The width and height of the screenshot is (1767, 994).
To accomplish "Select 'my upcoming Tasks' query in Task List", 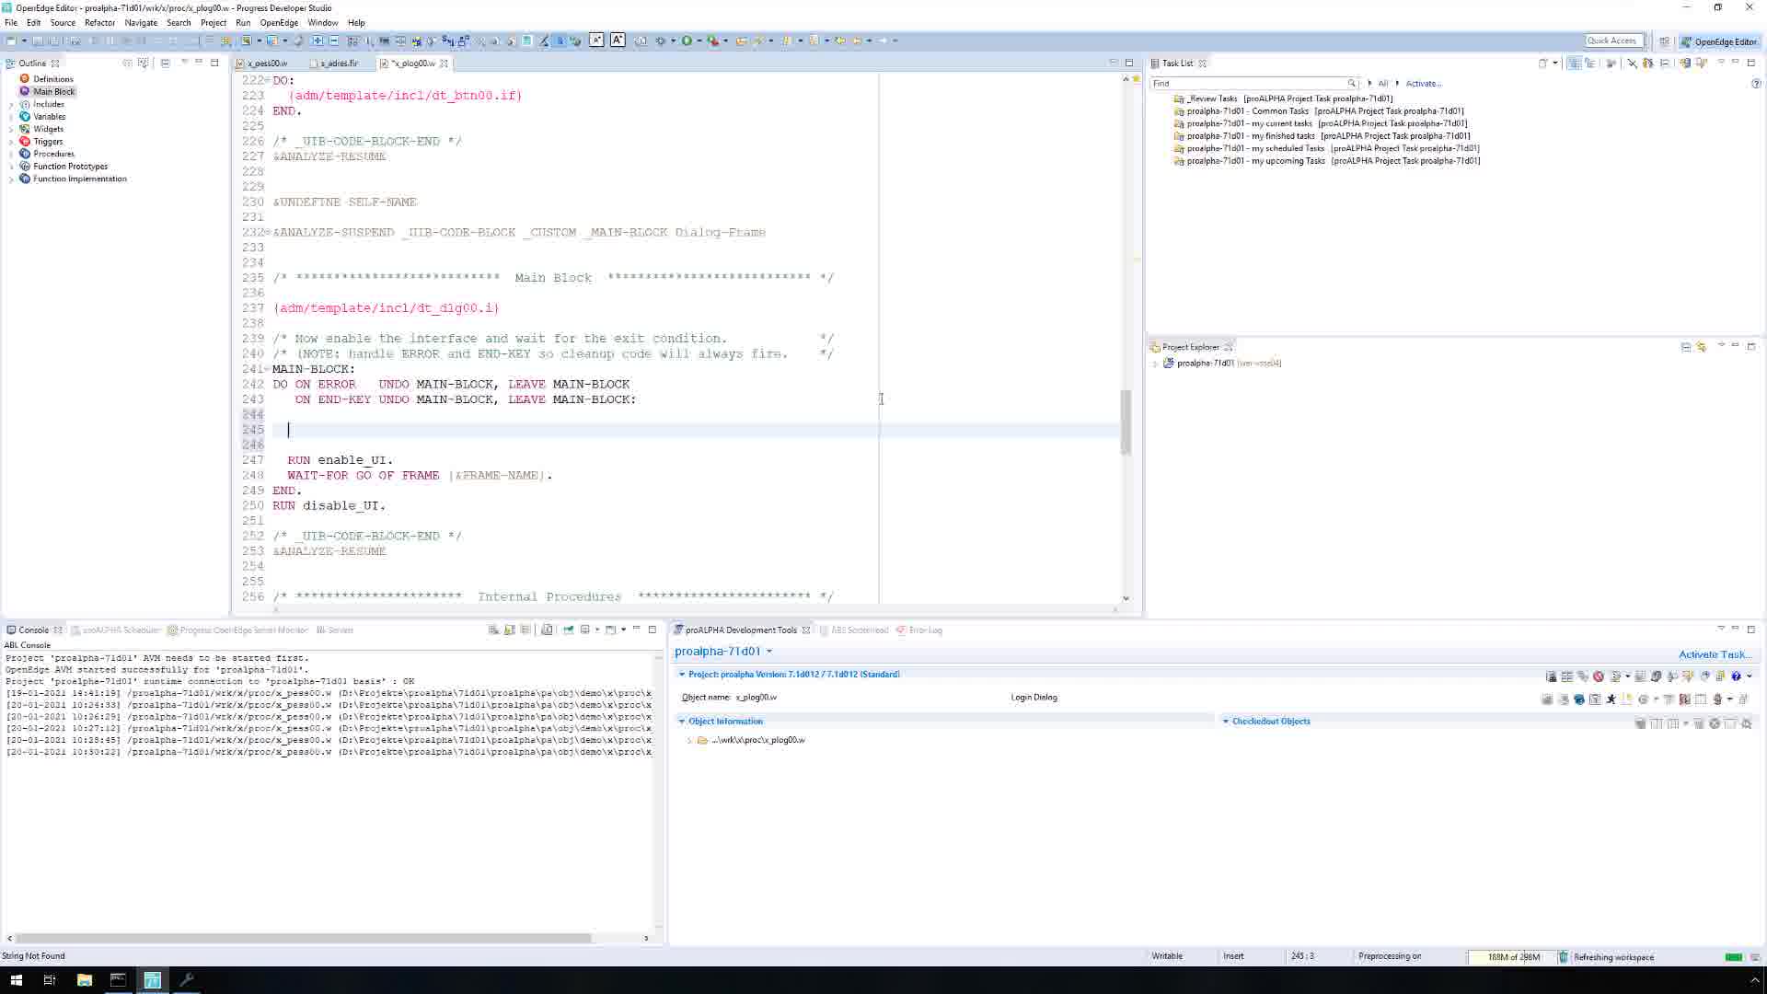I will pyautogui.click(x=1327, y=161).
